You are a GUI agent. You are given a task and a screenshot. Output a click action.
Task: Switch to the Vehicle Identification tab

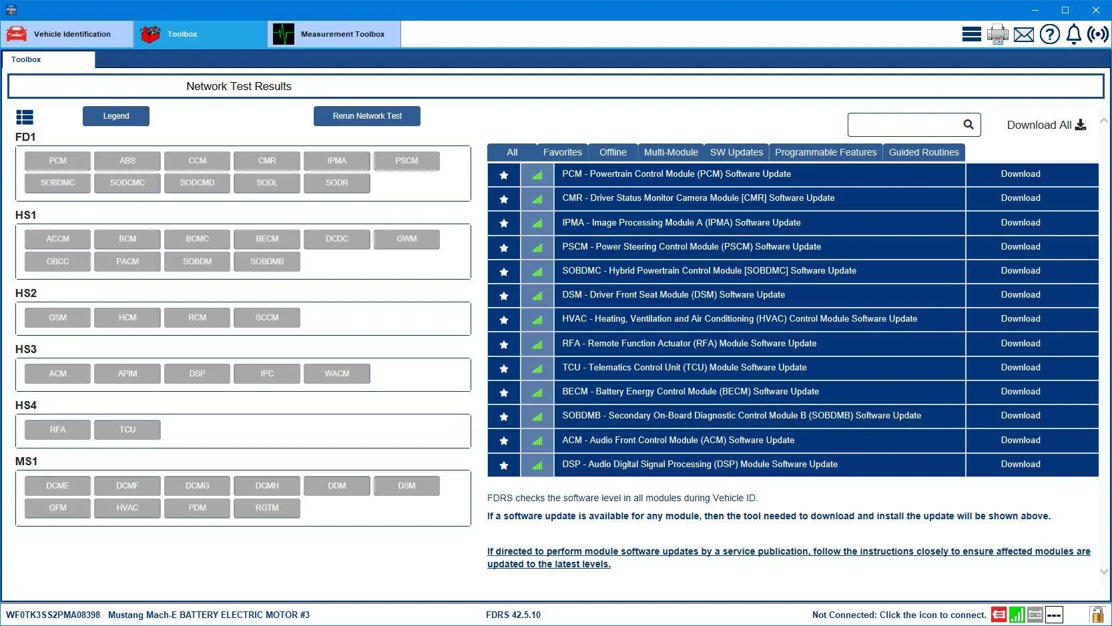click(x=67, y=34)
